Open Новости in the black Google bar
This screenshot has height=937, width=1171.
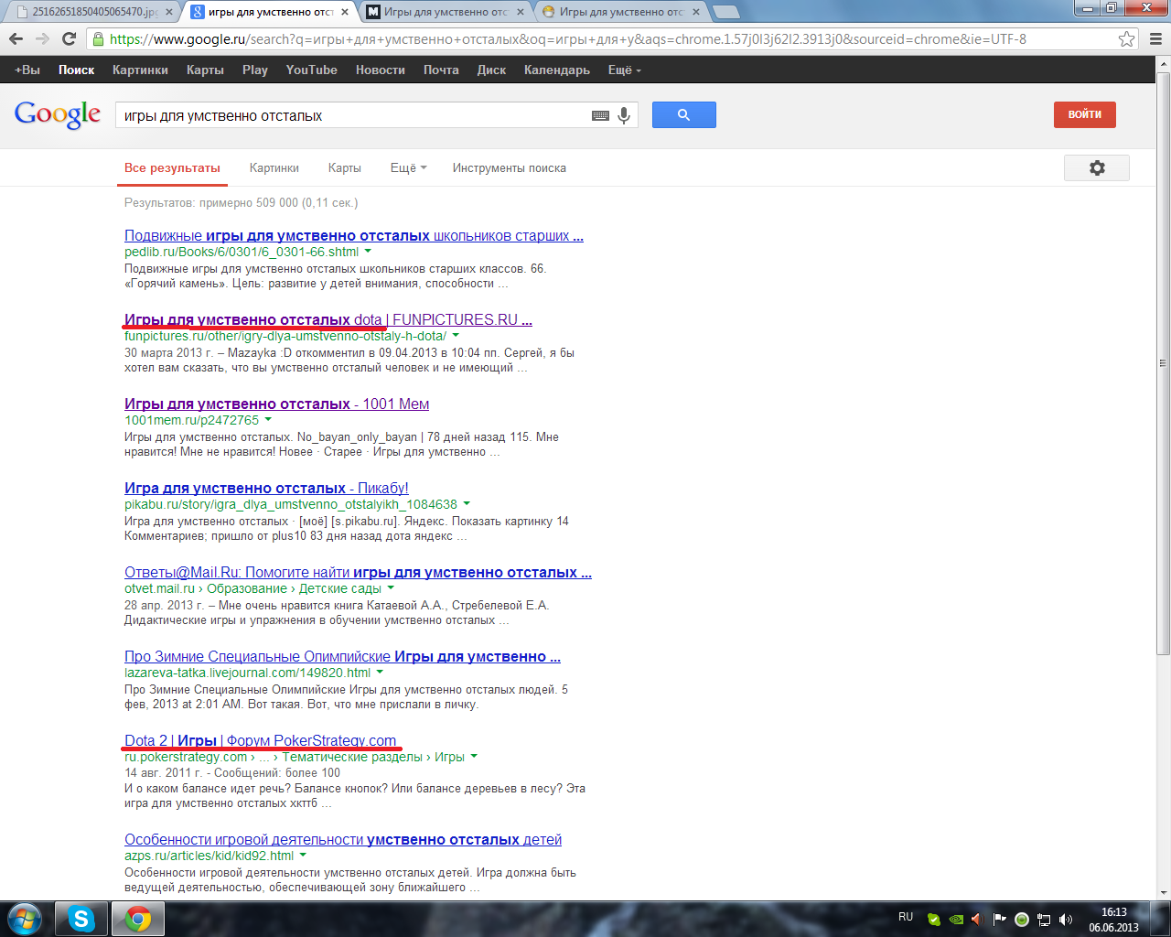click(381, 70)
